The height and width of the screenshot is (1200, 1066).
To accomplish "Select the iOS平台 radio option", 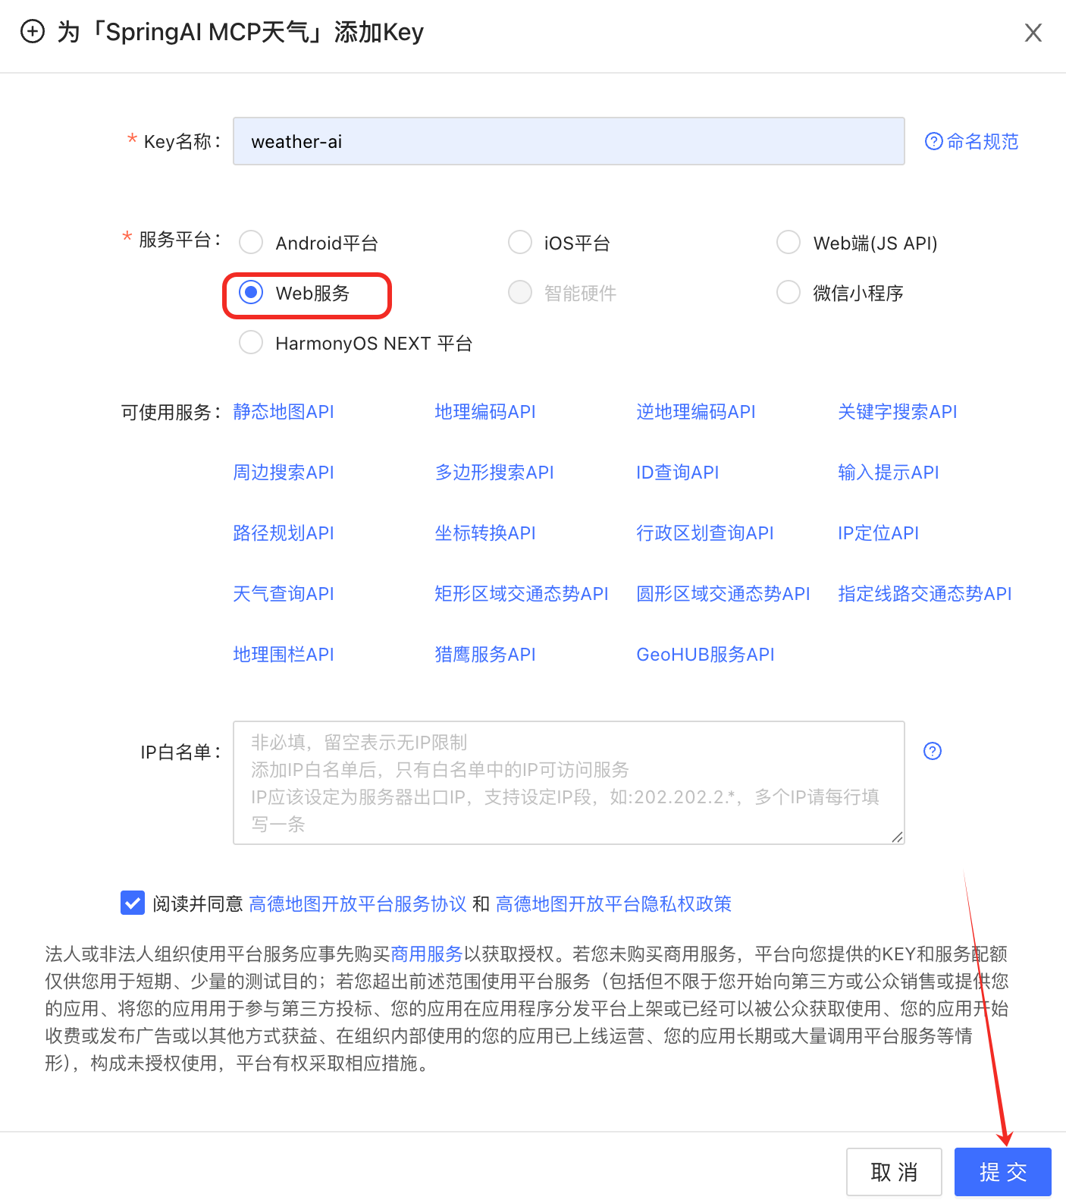I will click(520, 243).
